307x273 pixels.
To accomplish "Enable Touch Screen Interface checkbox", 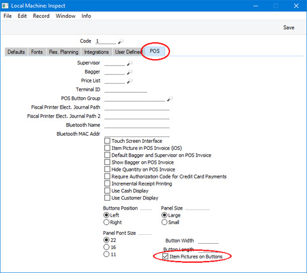I will [107, 141].
